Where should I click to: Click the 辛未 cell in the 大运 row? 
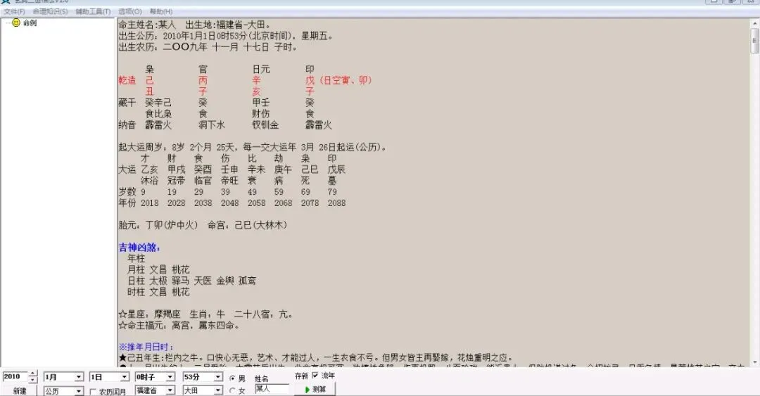click(256, 170)
